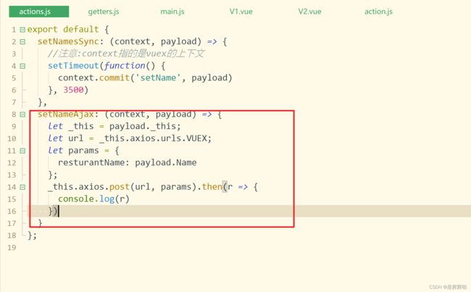The height and width of the screenshot is (292, 471).
Task: Click 'setNameAjax' on line 8
Action: (x=65, y=114)
